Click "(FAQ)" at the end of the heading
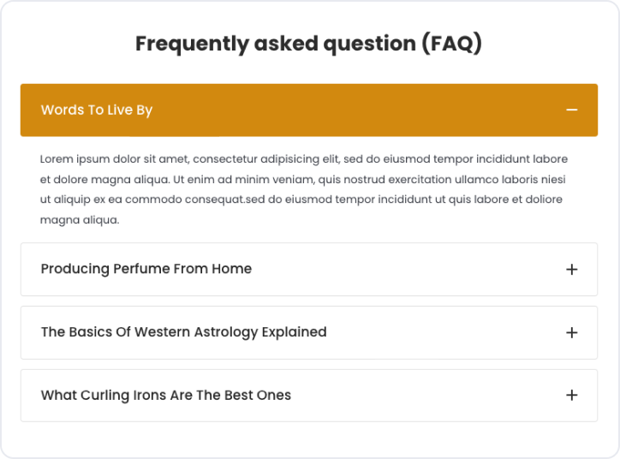Screen dimensions: 620x459 pos(451,44)
